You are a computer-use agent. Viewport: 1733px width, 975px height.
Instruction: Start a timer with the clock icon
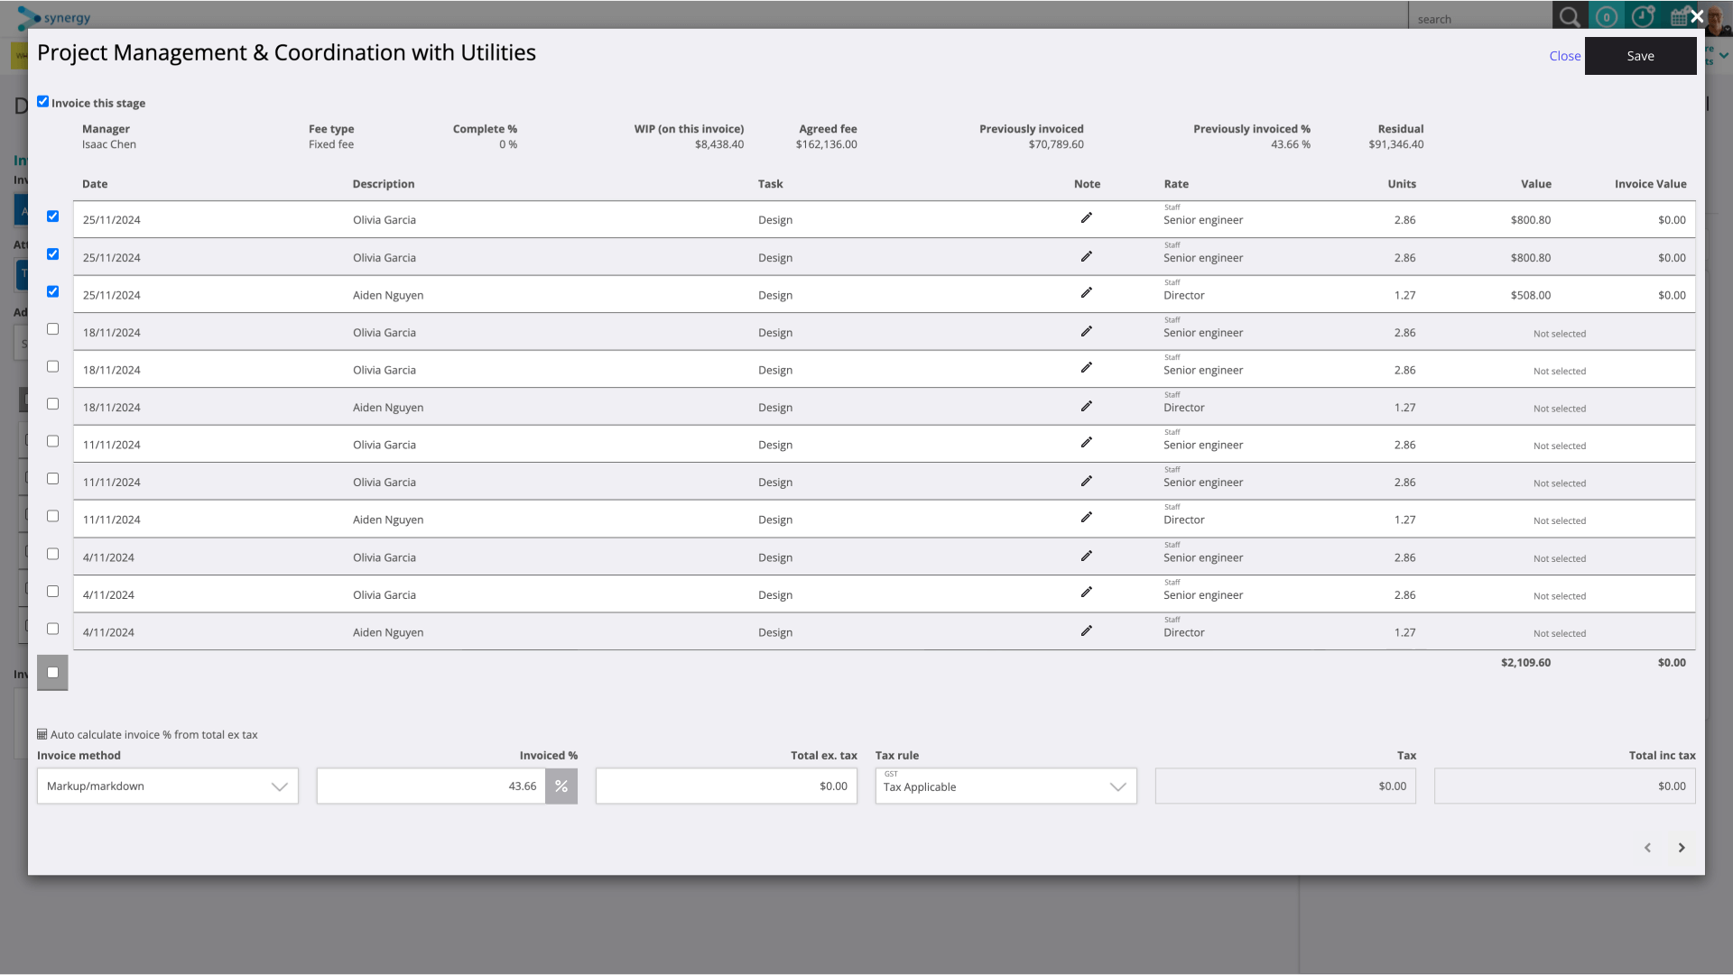pos(1644,15)
